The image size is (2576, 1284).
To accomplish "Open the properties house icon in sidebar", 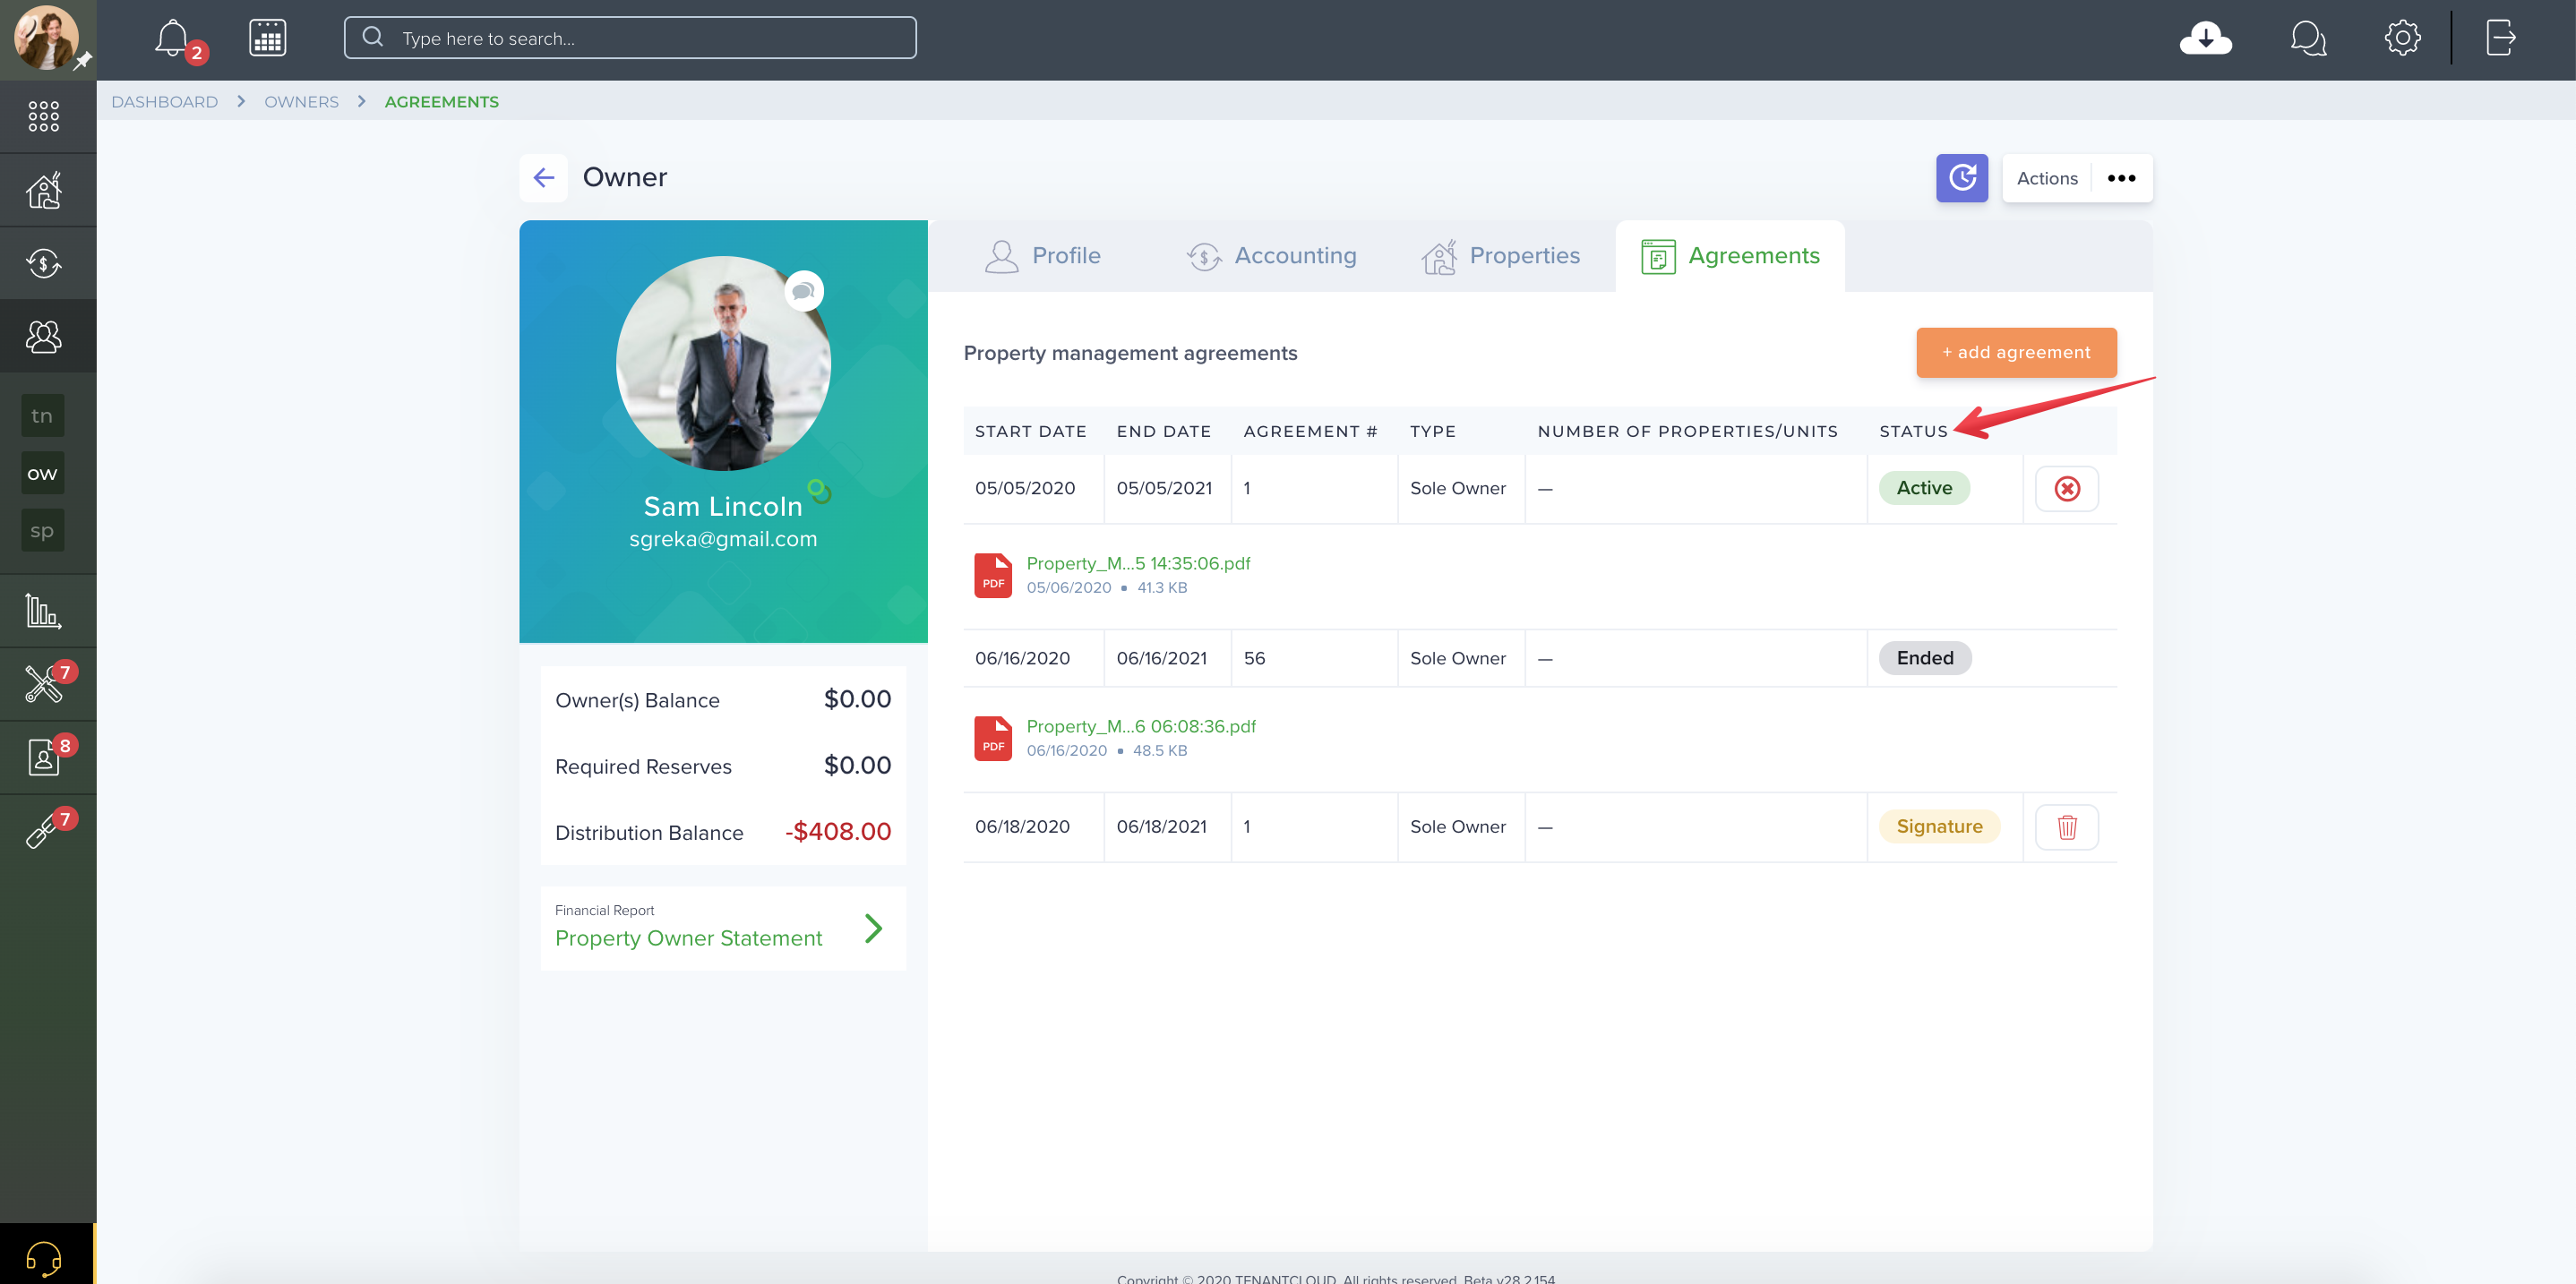I will point(44,190).
